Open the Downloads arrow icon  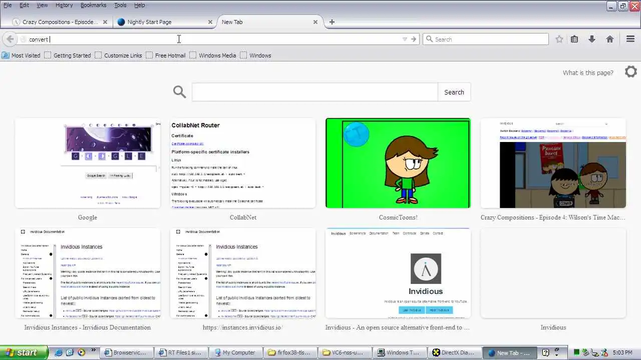click(x=592, y=39)
